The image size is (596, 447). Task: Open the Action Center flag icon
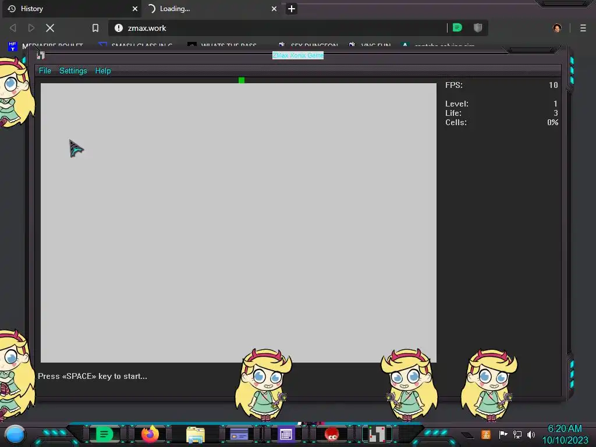pos(503,434)
